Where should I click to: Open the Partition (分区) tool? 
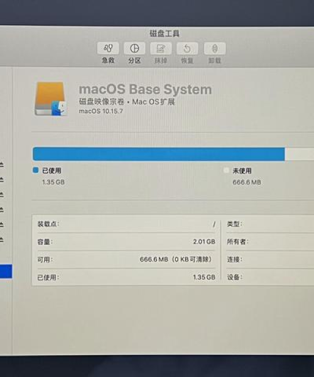134,48
